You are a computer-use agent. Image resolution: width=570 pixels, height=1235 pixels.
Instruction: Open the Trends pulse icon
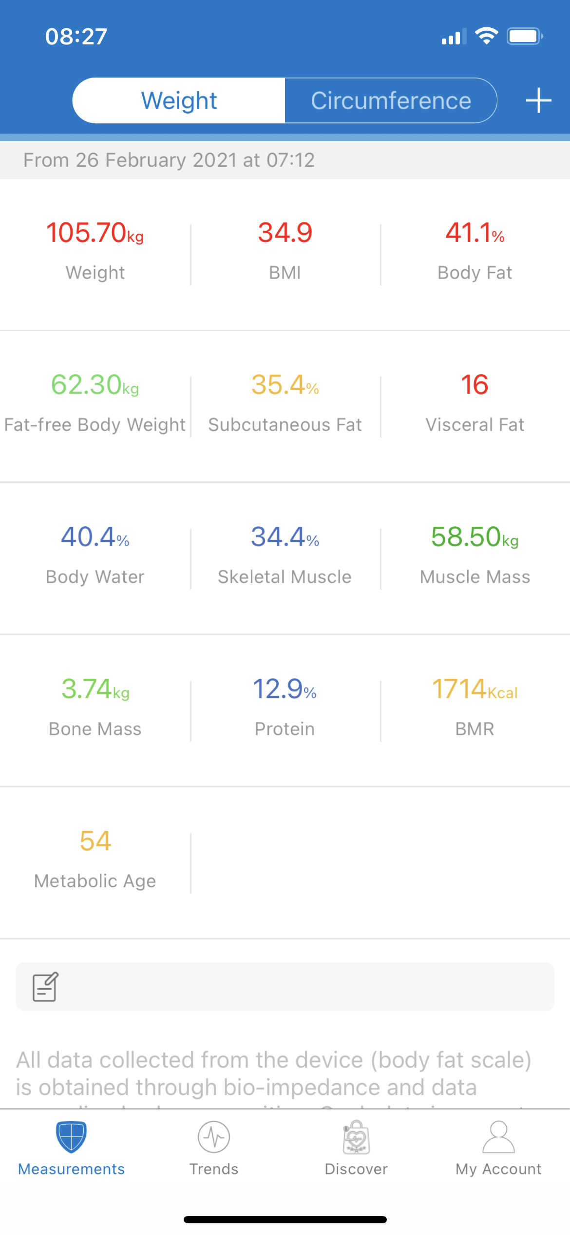(214, 1136)
